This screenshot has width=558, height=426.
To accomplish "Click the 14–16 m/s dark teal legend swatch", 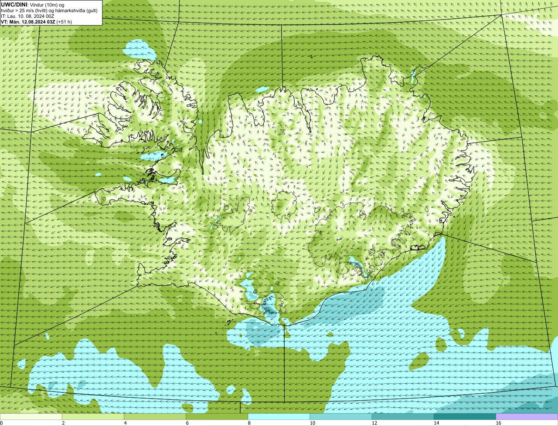I will coord(465,417).
